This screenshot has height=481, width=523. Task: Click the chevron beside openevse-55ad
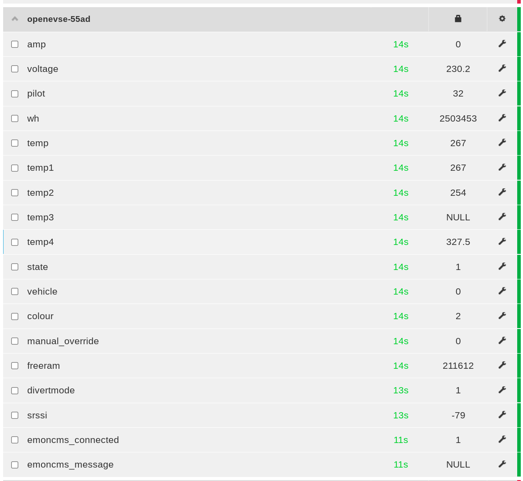click(14, 19)
